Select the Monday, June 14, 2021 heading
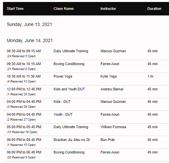 pyautogui.click(x=30, y=40)
